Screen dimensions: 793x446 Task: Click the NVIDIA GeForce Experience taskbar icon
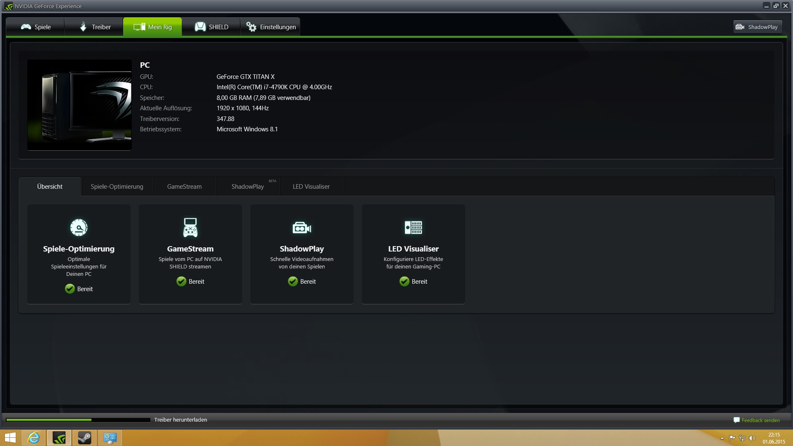[x=59, y=438]
